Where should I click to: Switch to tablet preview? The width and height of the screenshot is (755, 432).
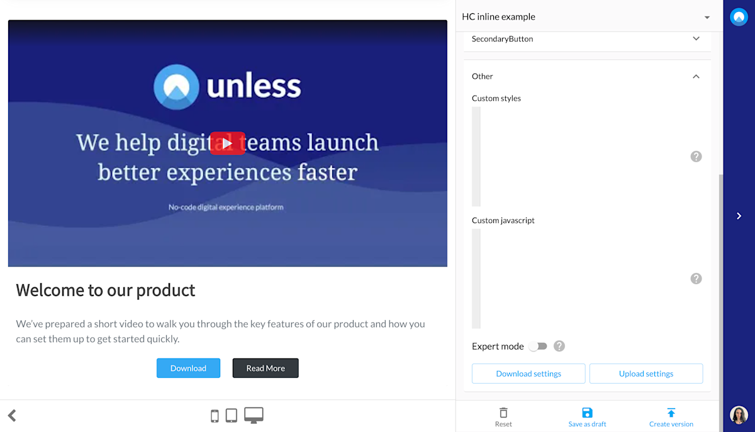pos(232,416)
